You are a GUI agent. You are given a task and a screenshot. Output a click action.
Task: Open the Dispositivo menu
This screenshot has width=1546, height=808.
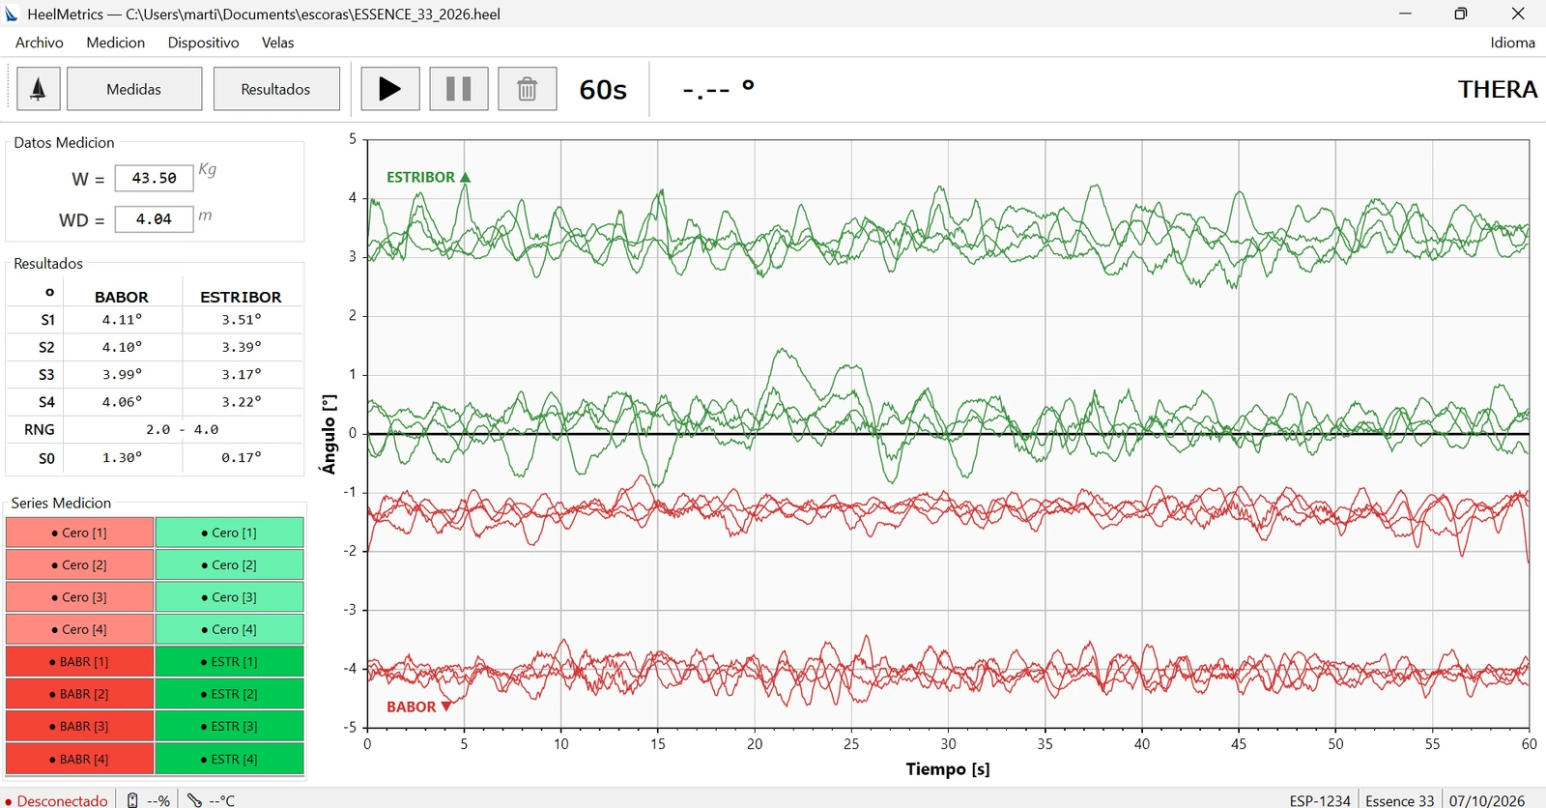click(x=203, y=43)
